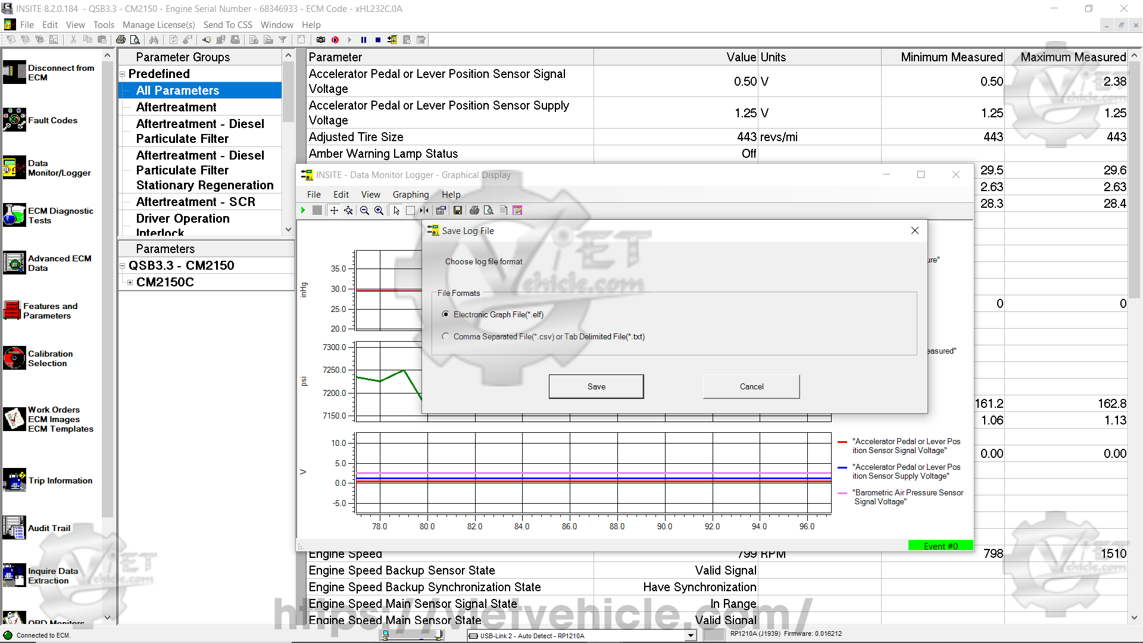This screenshot has height=643, width=1143.
Task: Click camera snapshot icon in main toolbar
Action: coord(321,40)
